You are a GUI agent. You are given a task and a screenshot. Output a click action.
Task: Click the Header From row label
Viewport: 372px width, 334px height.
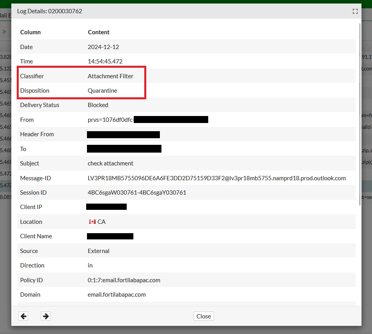[x=37, y=134]
